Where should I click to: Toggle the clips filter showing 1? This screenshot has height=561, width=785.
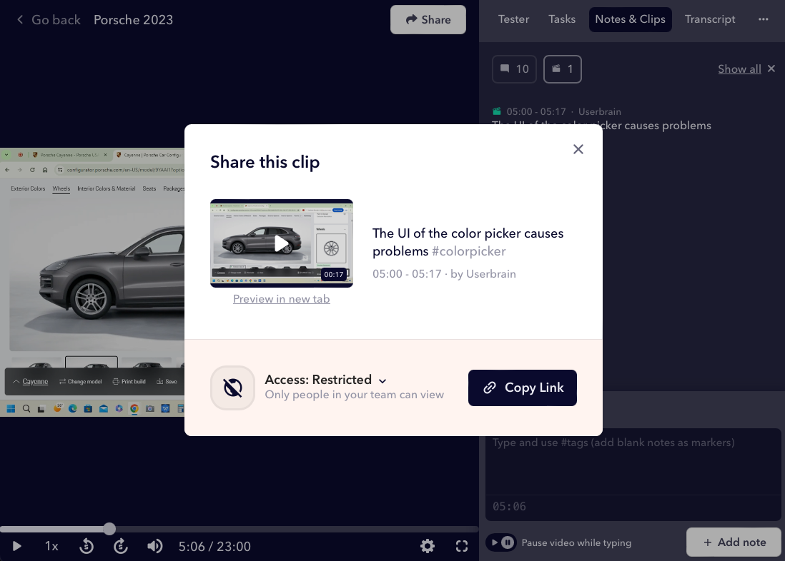[x=562, y=69]
